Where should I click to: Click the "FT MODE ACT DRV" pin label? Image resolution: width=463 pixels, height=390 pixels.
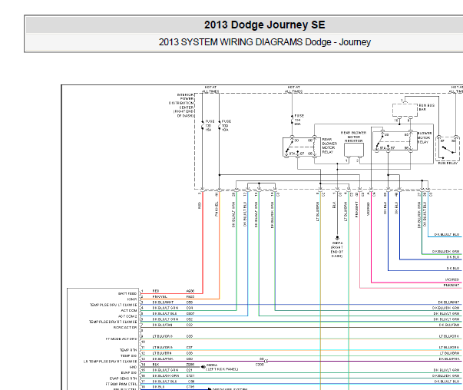(121, 339)
